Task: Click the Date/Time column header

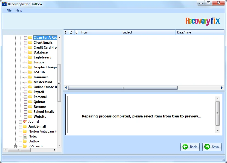Action: point(200,32)
